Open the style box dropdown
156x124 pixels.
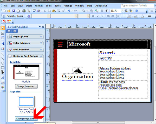tap(49, 16)
